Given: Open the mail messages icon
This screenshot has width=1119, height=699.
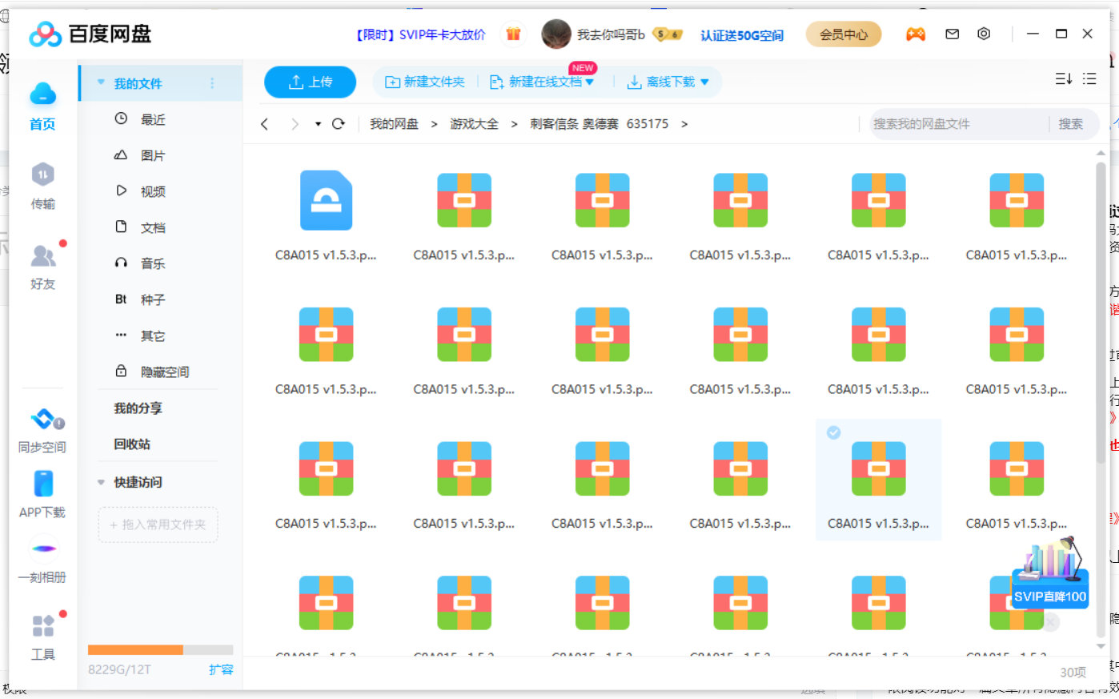Looking at the screenshot, I should (952, 34).
